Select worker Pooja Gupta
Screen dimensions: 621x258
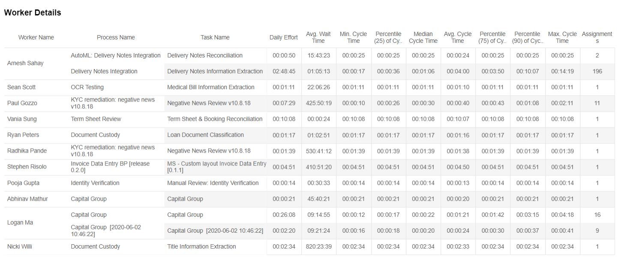coord(23,183)
